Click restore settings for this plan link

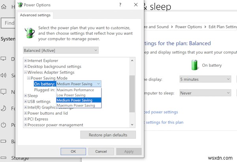click(164, 122)
